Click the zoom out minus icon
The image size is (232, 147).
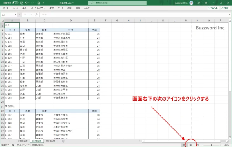(203, 145)
